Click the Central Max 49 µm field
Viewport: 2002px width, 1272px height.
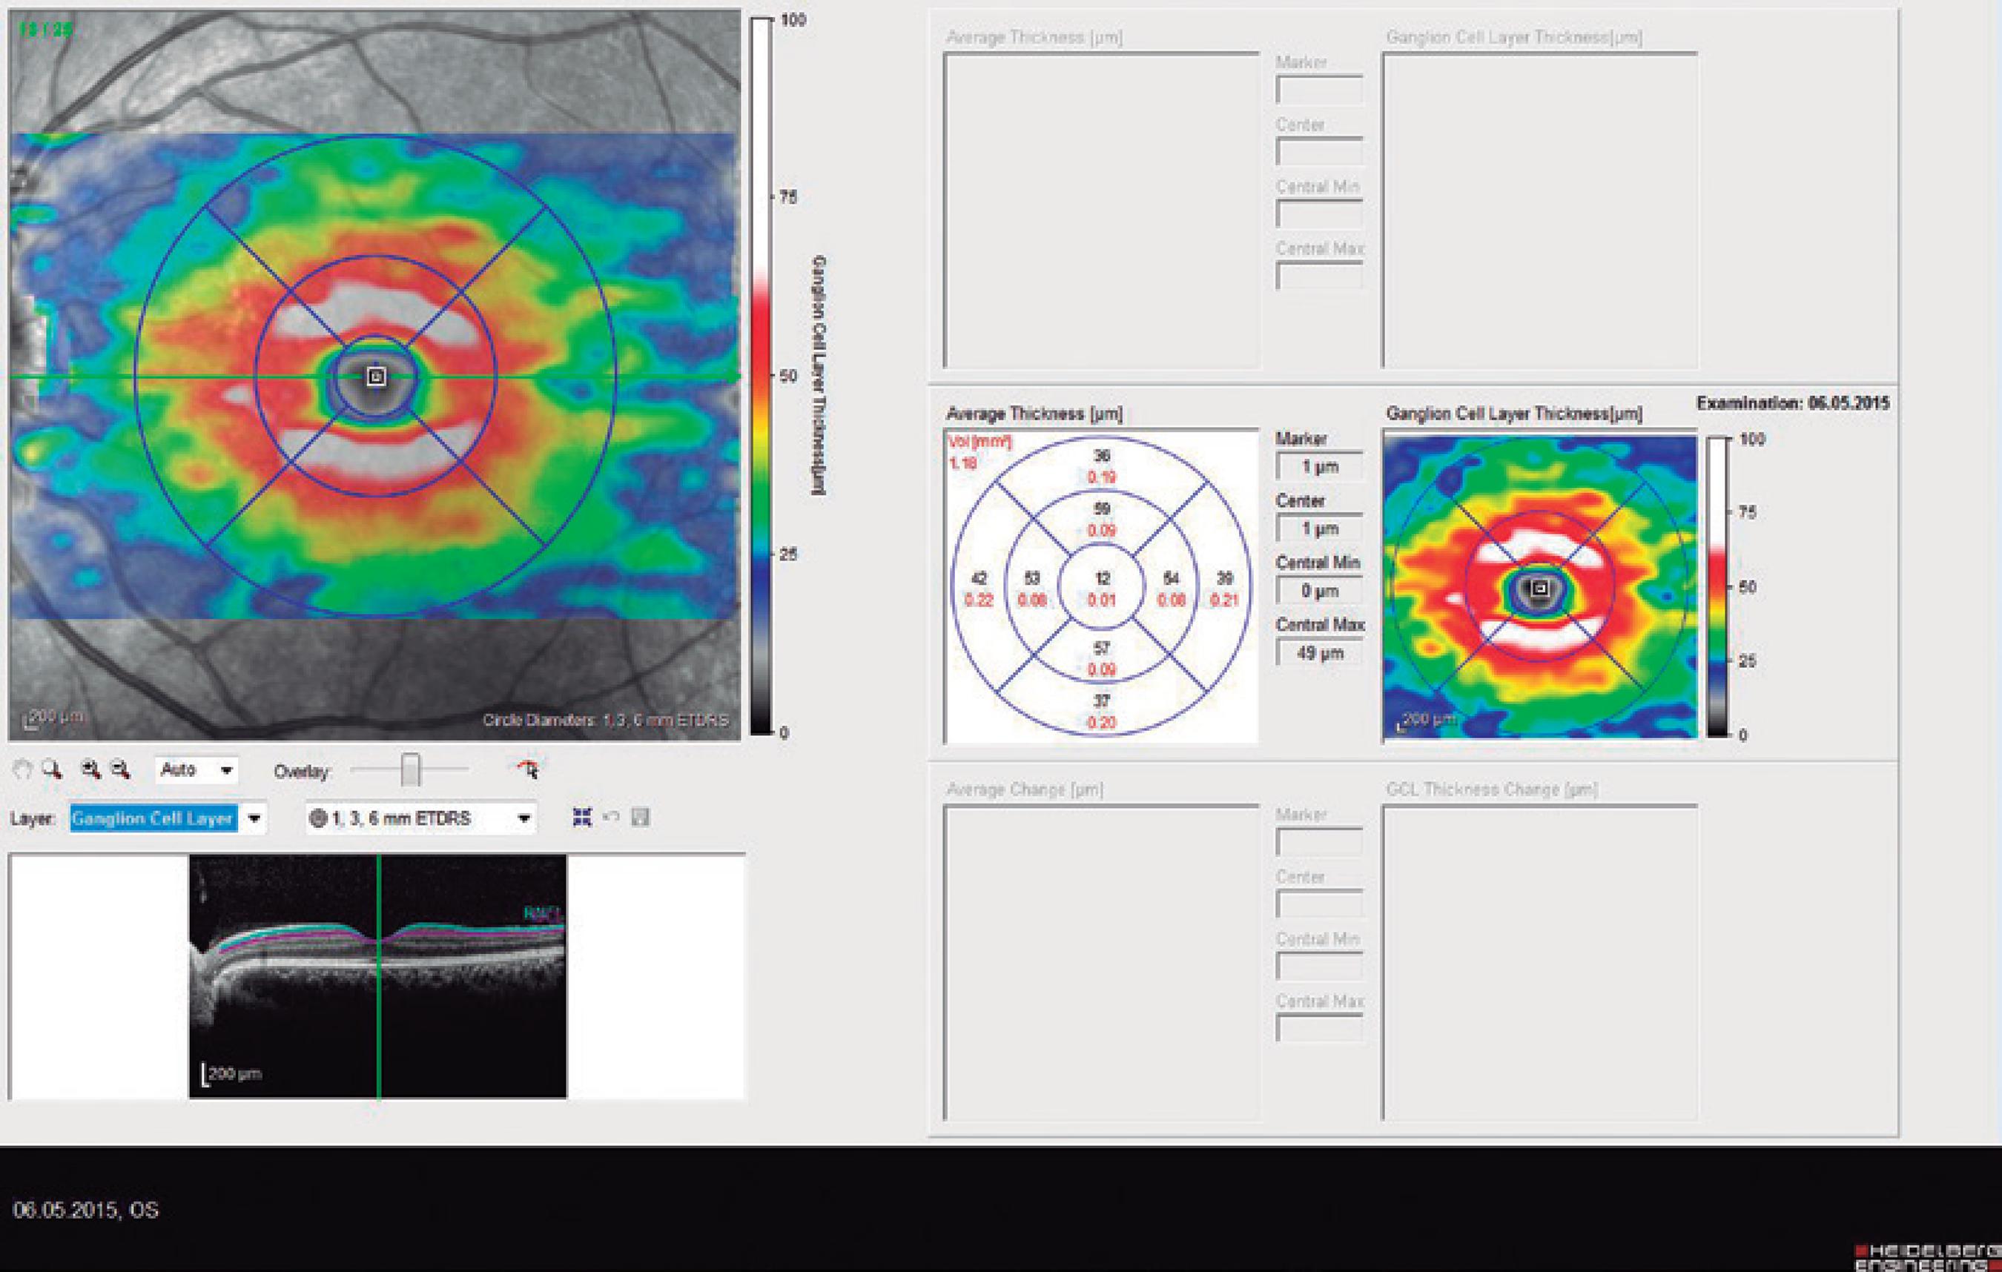point(1319,654)
